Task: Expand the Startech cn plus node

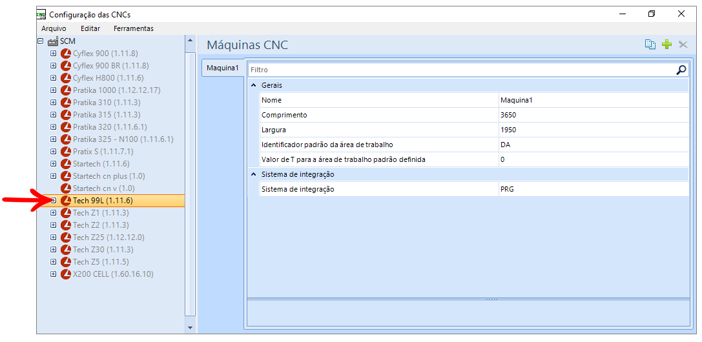Action: [x=53, y=176]
